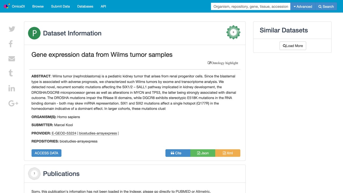Share on Google Plus icon
The width and height of the screenshot is (343, 193).
tap(13, 103)
